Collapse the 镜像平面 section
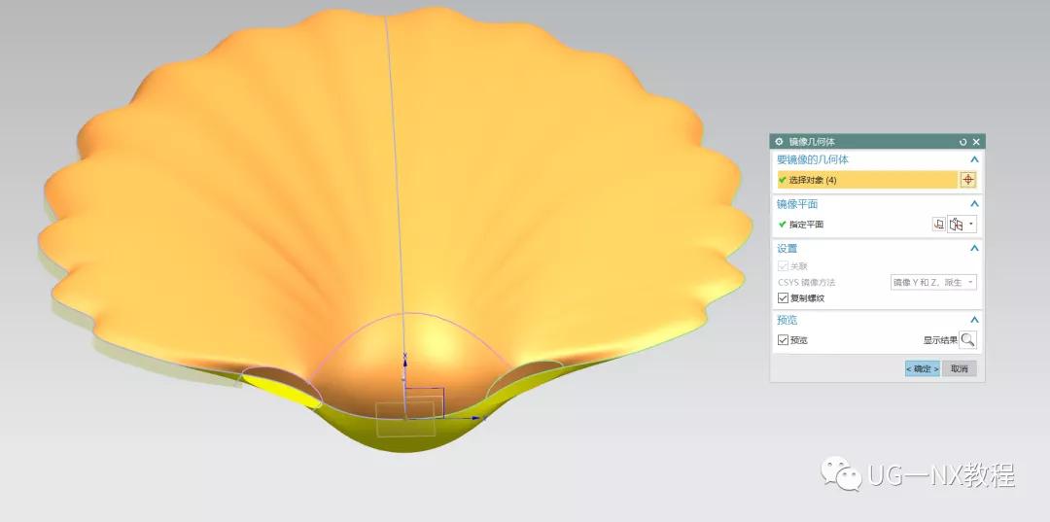This screenshot has height=522, width=1050. click(x=974, y=203)
